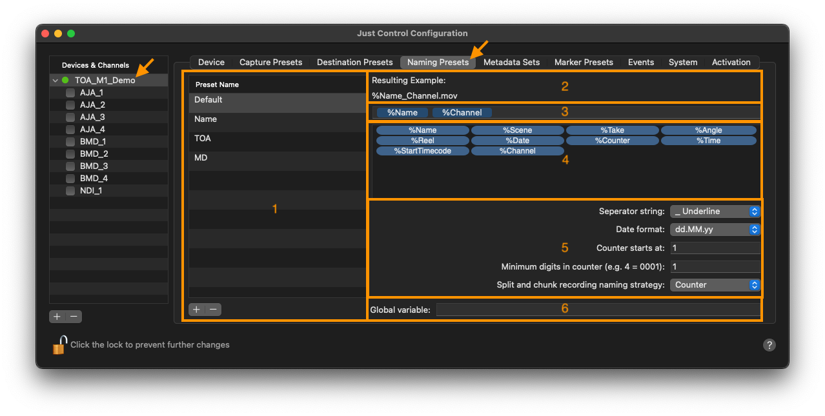
Task: Click the %Time token
Action: [708, 141]
